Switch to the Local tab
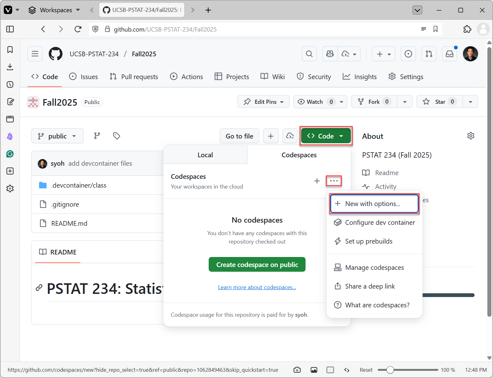The height and width of the screenshot is (378, 493). 205,155
